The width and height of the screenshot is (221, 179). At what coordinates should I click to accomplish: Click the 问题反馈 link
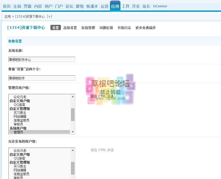106,28
